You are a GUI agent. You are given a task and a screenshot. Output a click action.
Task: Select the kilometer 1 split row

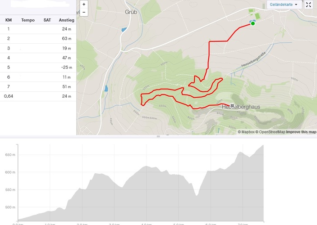pos(38,29)
